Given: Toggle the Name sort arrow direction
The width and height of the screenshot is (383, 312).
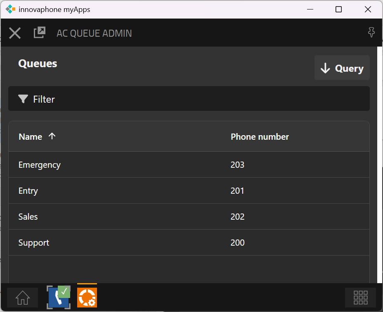Looking at the screenshot, I should (x=52, y=136).
